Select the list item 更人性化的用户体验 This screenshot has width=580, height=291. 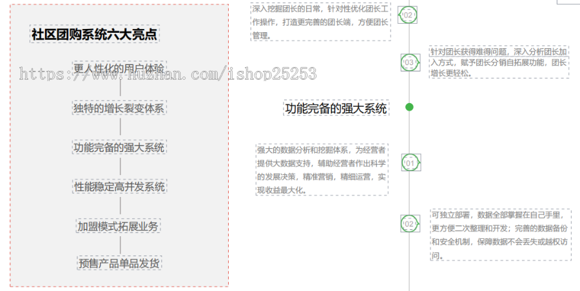tap(119, 68)
